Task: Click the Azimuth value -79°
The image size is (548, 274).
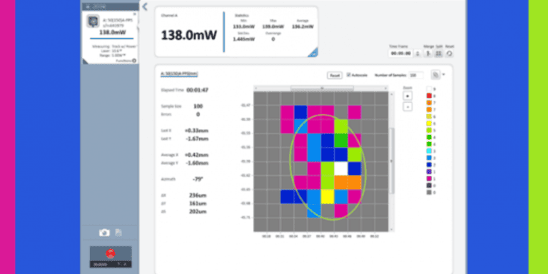Action: [198, 179]
